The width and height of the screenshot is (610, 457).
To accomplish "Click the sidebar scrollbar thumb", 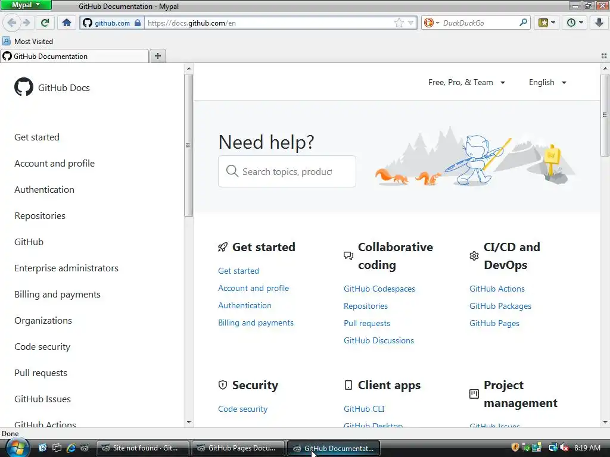I will pyautogui.click(x=189, y=145).
